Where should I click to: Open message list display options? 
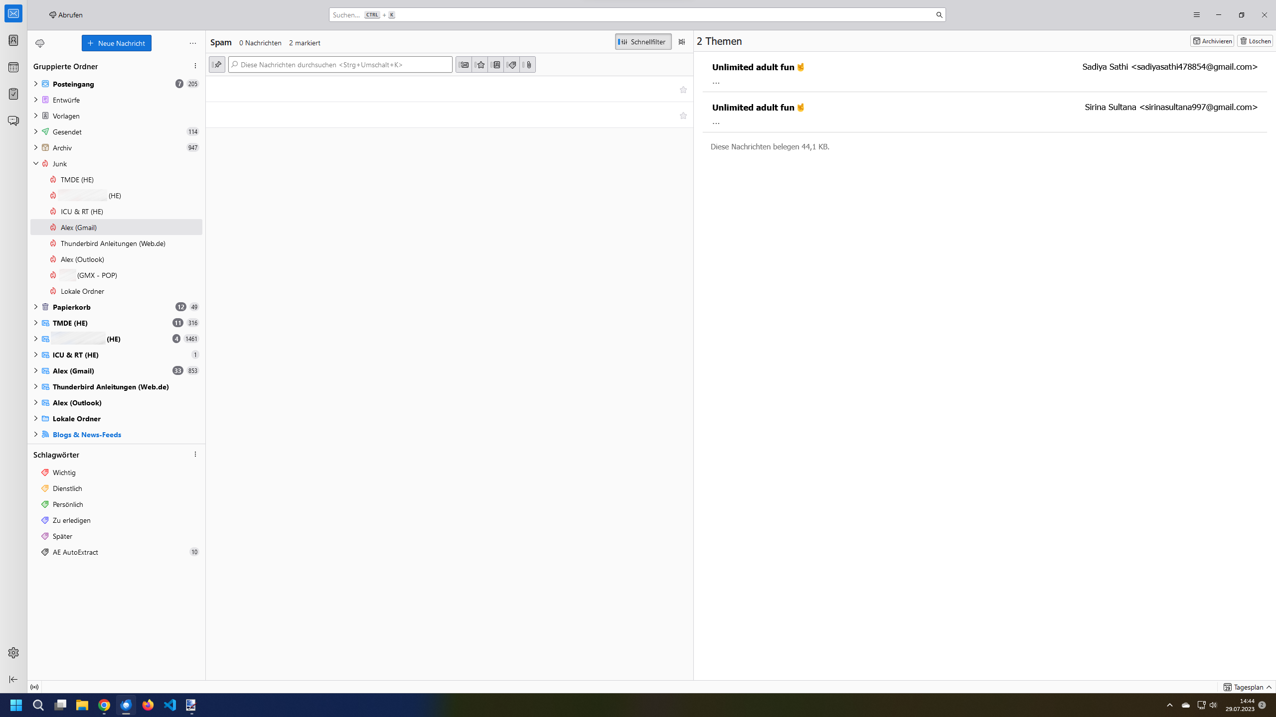point(682,42)
